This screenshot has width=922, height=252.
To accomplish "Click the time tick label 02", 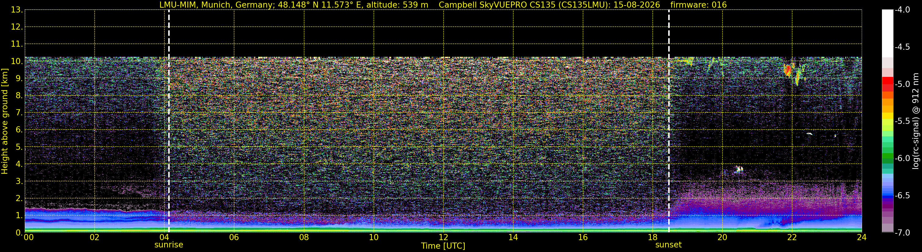I will pos(94,237).
